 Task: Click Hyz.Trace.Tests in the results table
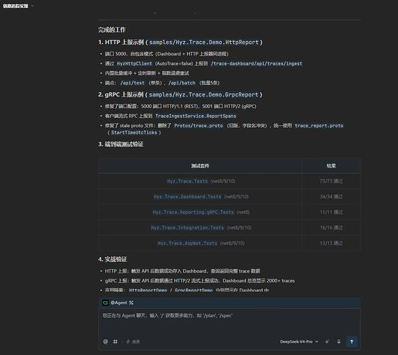188,181
